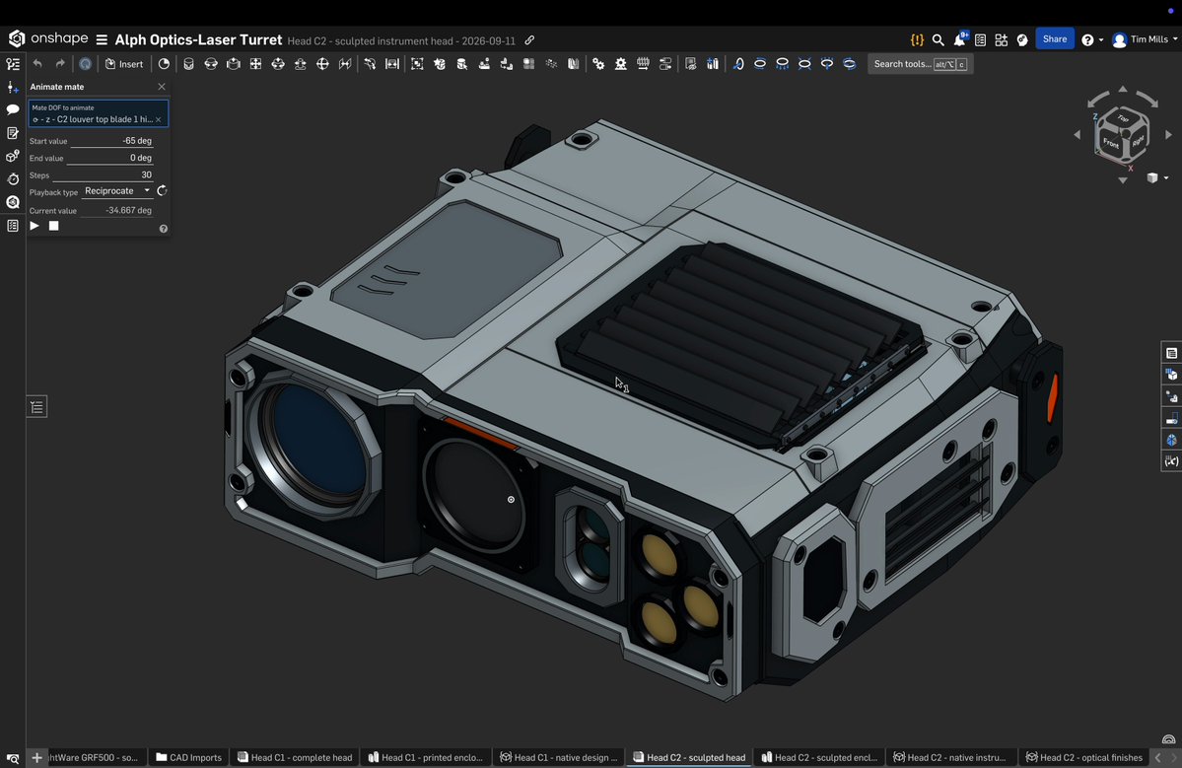Open the notifications bell

[959, 39]
